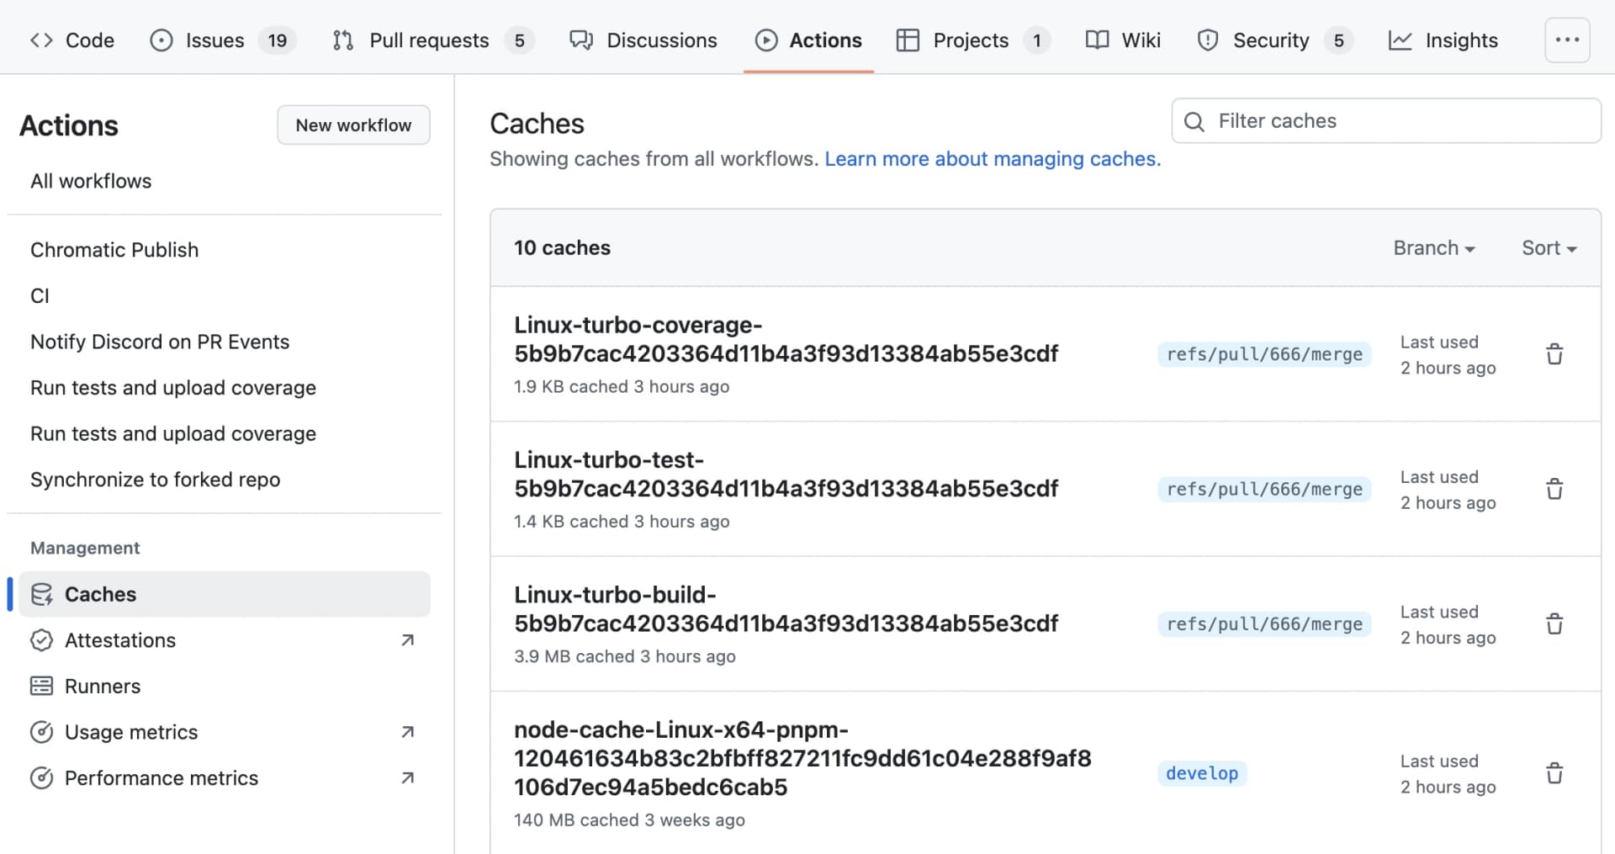Image resolution: width=1615 pixels, height=854 pixels.
Task: Click the Discussions speech bubble icon
Action: [x=581, y=40]
